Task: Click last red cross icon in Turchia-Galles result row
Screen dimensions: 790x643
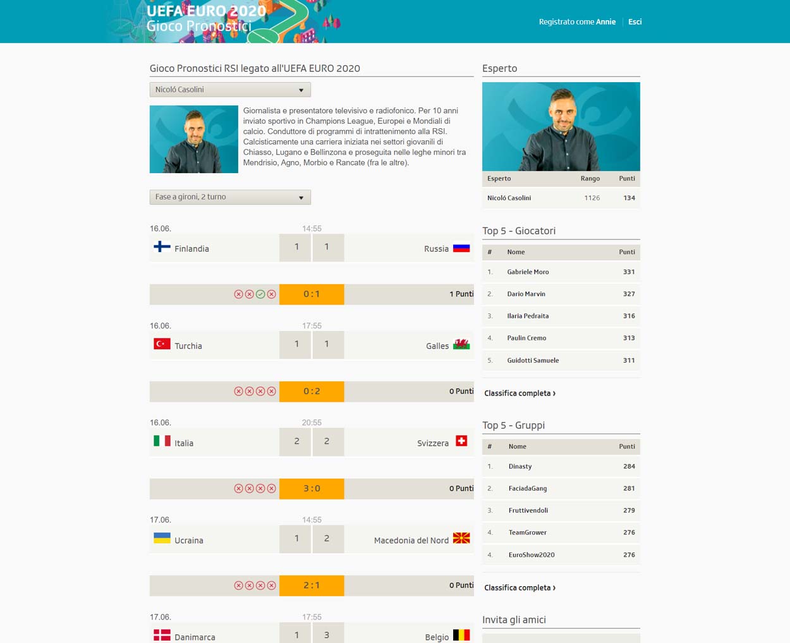Action: pos(271,392)
